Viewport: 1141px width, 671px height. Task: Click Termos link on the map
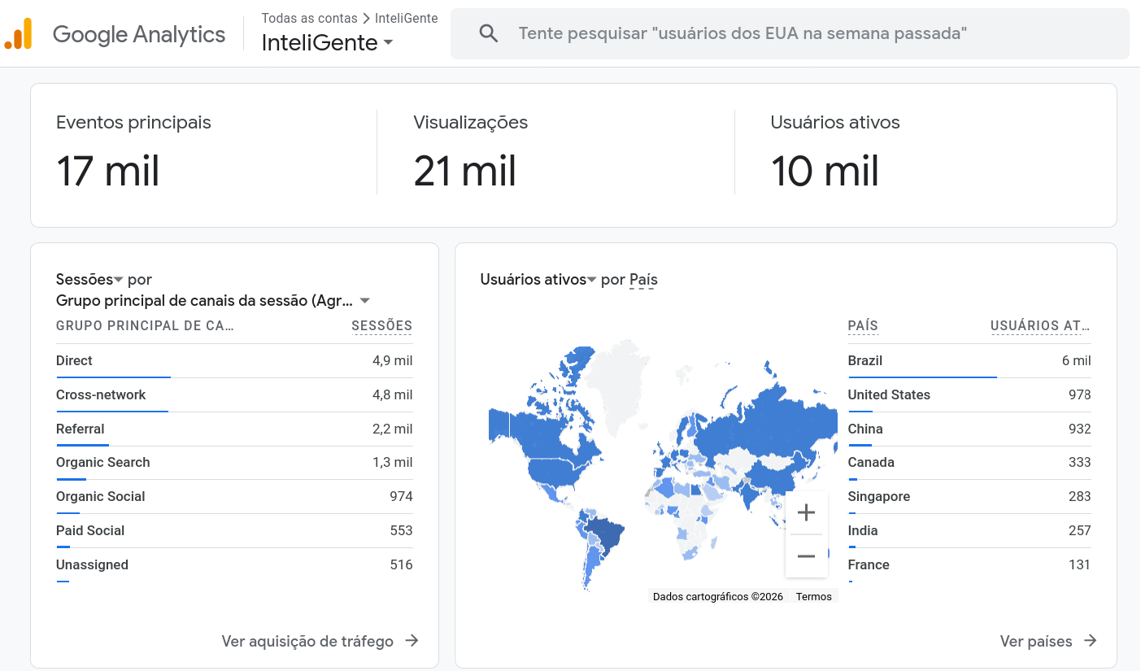pyautogui.click(x=813, y=596)
